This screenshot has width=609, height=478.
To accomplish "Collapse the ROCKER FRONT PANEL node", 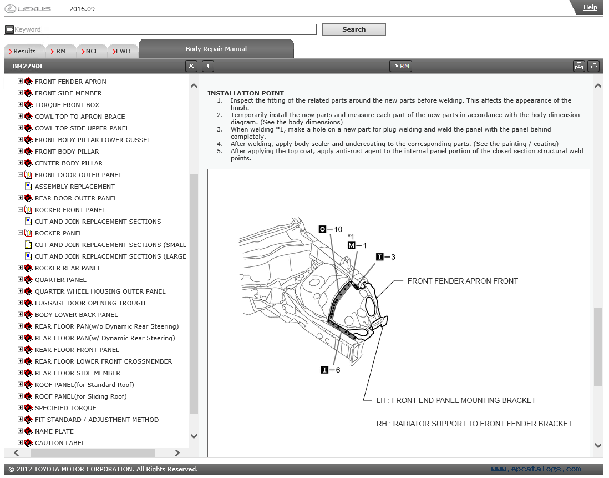I will 20,209.
